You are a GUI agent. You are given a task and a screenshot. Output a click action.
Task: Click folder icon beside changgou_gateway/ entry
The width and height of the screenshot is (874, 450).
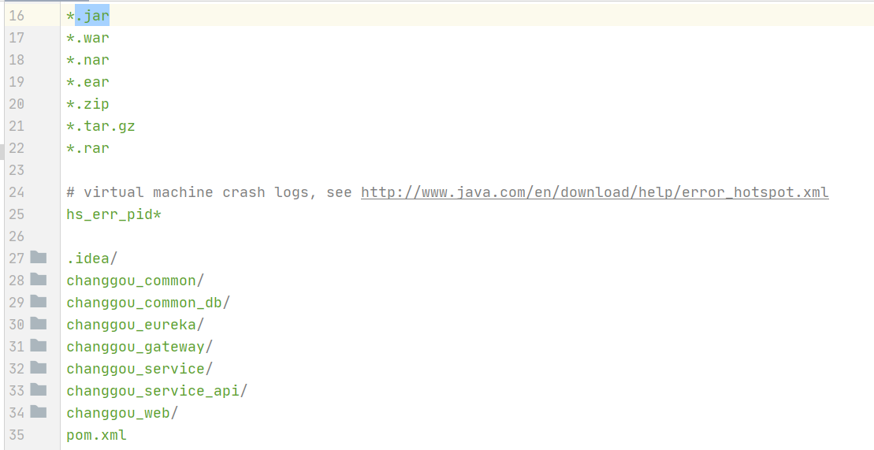tap(39, 345)
